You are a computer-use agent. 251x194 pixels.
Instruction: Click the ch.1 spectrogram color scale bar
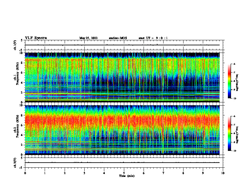click(x=229, y=81)
